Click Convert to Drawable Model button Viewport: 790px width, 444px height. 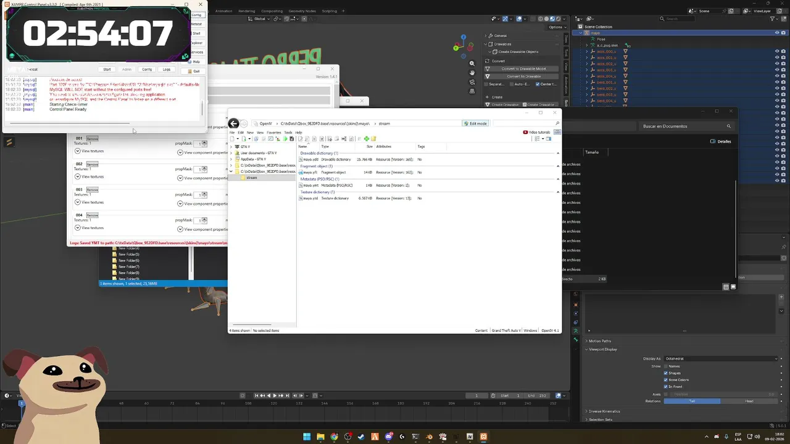click(523, 68)
